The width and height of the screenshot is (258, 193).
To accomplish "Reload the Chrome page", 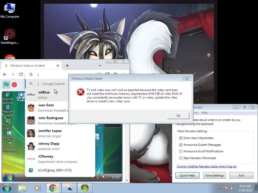I will click(x=21, y=74).
